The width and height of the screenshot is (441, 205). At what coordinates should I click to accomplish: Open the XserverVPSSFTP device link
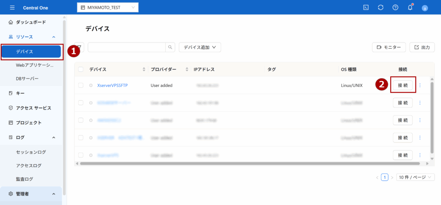click(112, 86)
